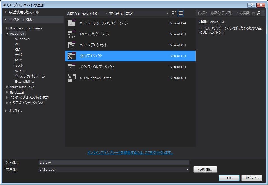Expand その他のプロジェクトの種類 node
This screenshot has height=185, width=268.
(x=7, y=98)
